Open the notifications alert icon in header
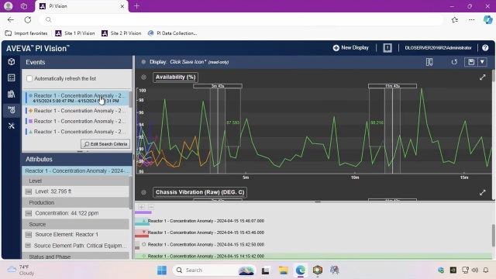Viewport: 496px width, 279px height. coord(387,48)
